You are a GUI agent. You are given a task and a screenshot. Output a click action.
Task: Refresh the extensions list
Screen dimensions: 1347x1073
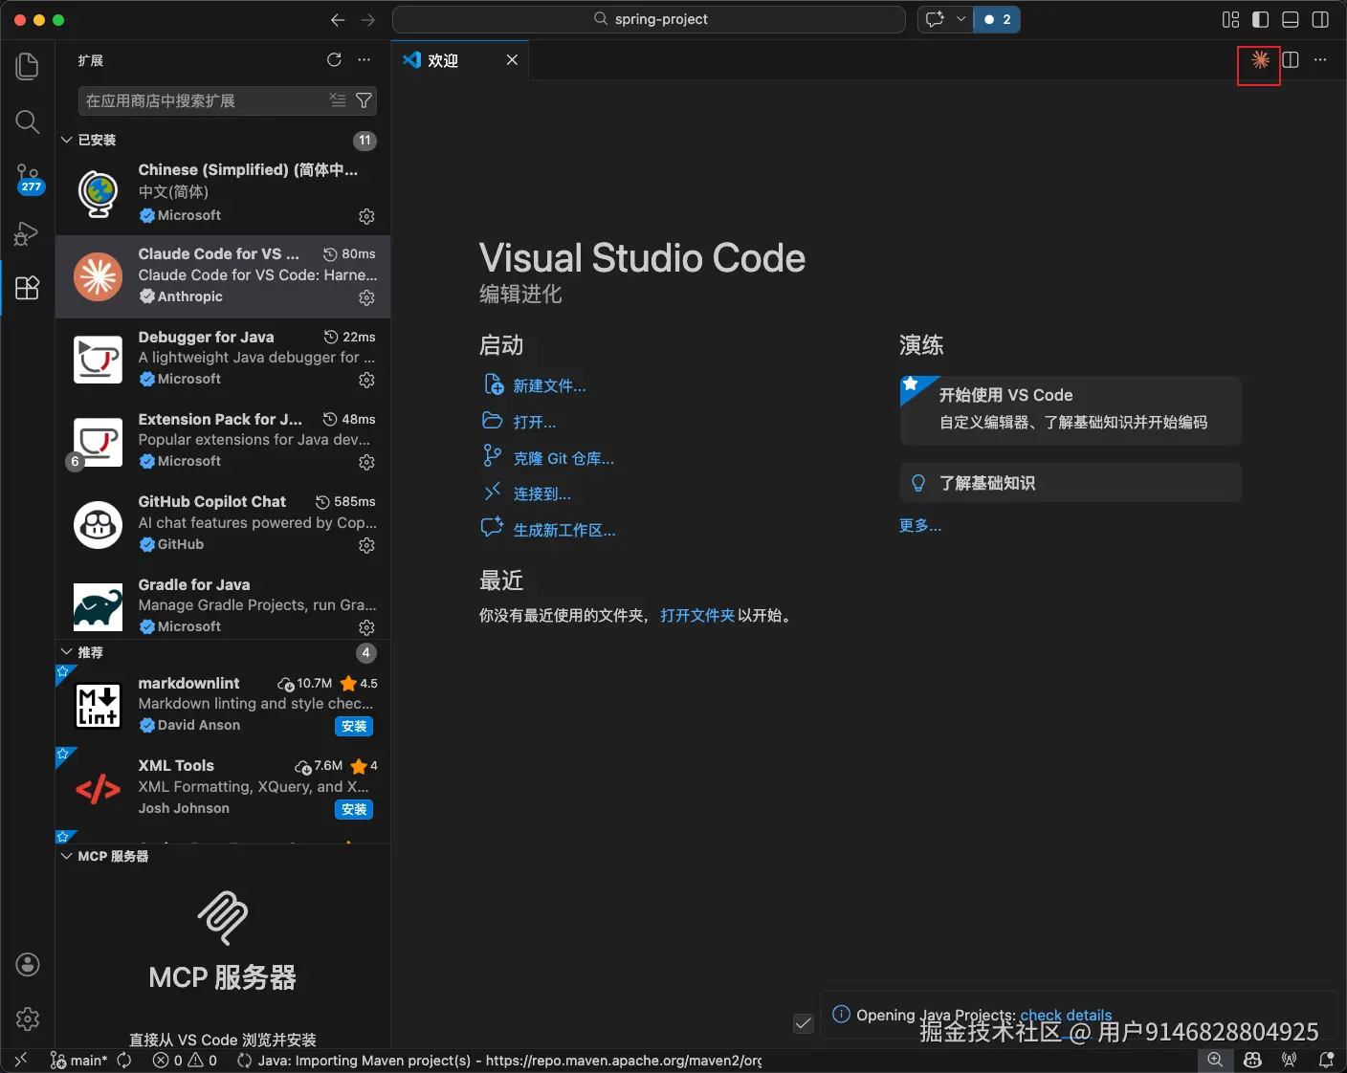tap(334, 60)
